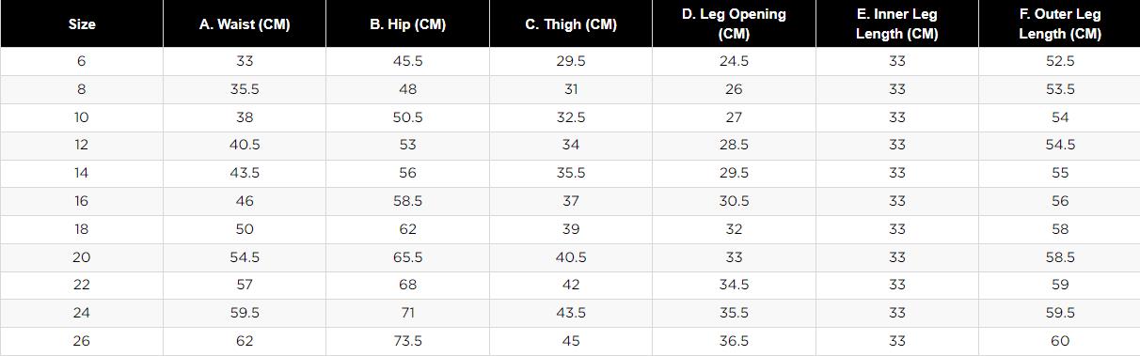This screenshot has width=1140, height=356.
Task: Click outer leg length 59.5 for size 24
Action: [x=1060, y=313]
